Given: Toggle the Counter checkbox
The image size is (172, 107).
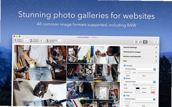Looking at the screenshot, I should [125, 66].
